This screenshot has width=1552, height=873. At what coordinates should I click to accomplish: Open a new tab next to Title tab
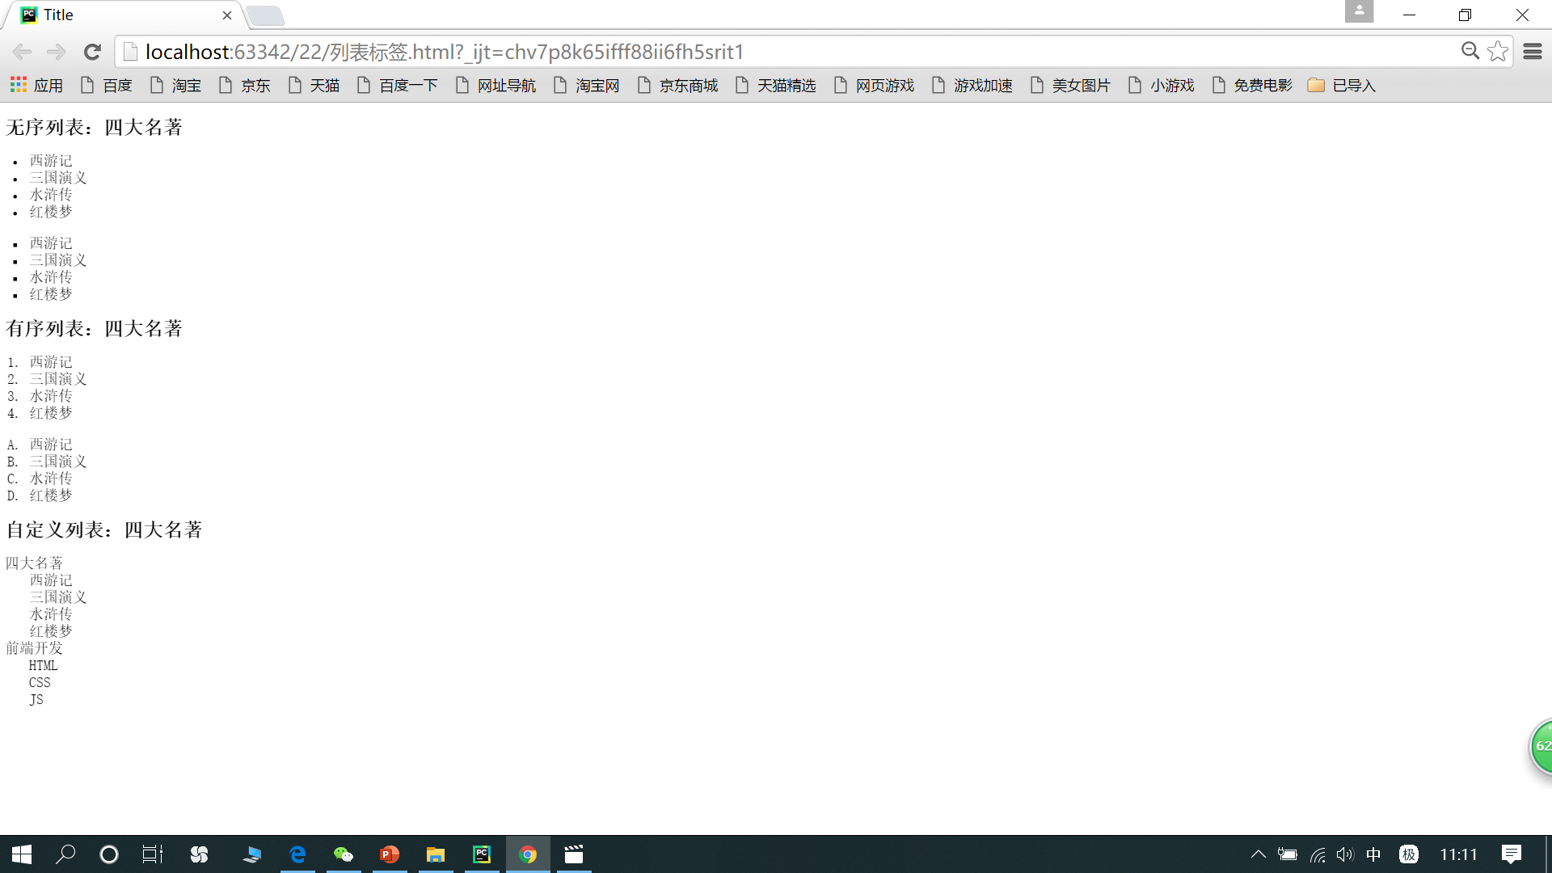tap(265, 15)
